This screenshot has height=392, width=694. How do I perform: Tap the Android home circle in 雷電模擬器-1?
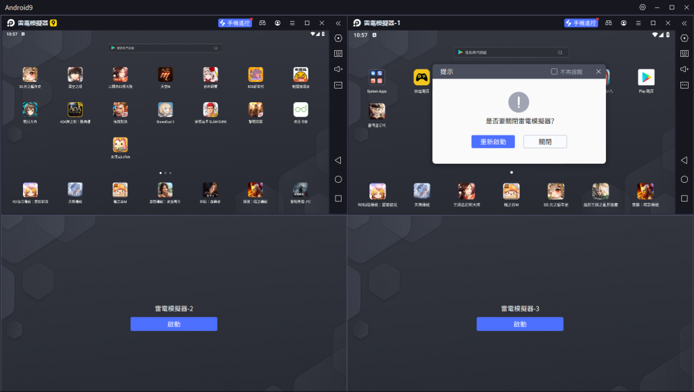tap(684, 179)
